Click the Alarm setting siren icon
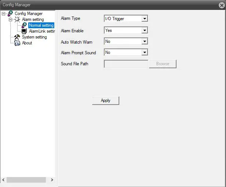Viewport: 226px width, 187px height. pos(17,19)
